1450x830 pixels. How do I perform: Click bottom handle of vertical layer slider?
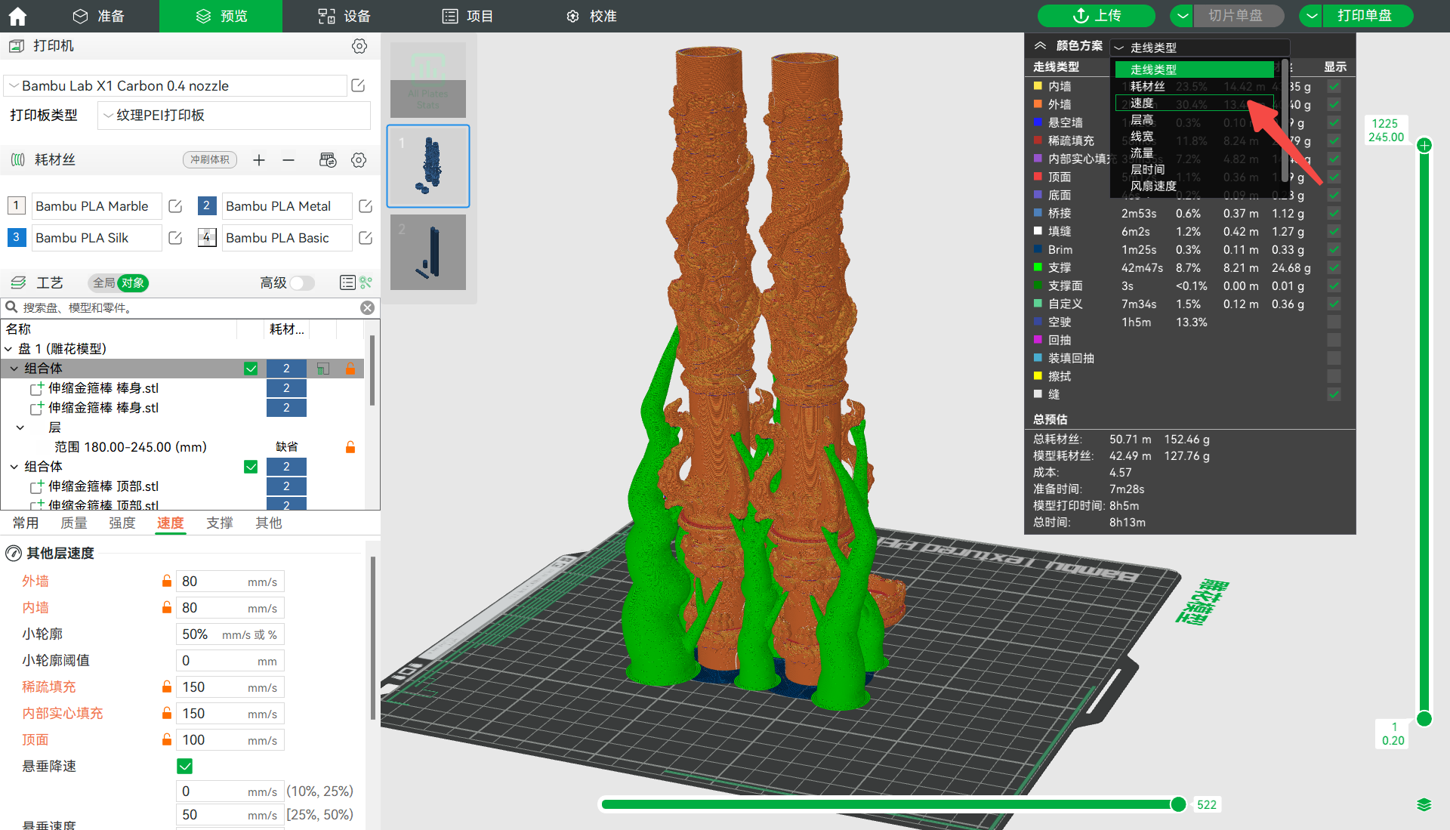1424,718
